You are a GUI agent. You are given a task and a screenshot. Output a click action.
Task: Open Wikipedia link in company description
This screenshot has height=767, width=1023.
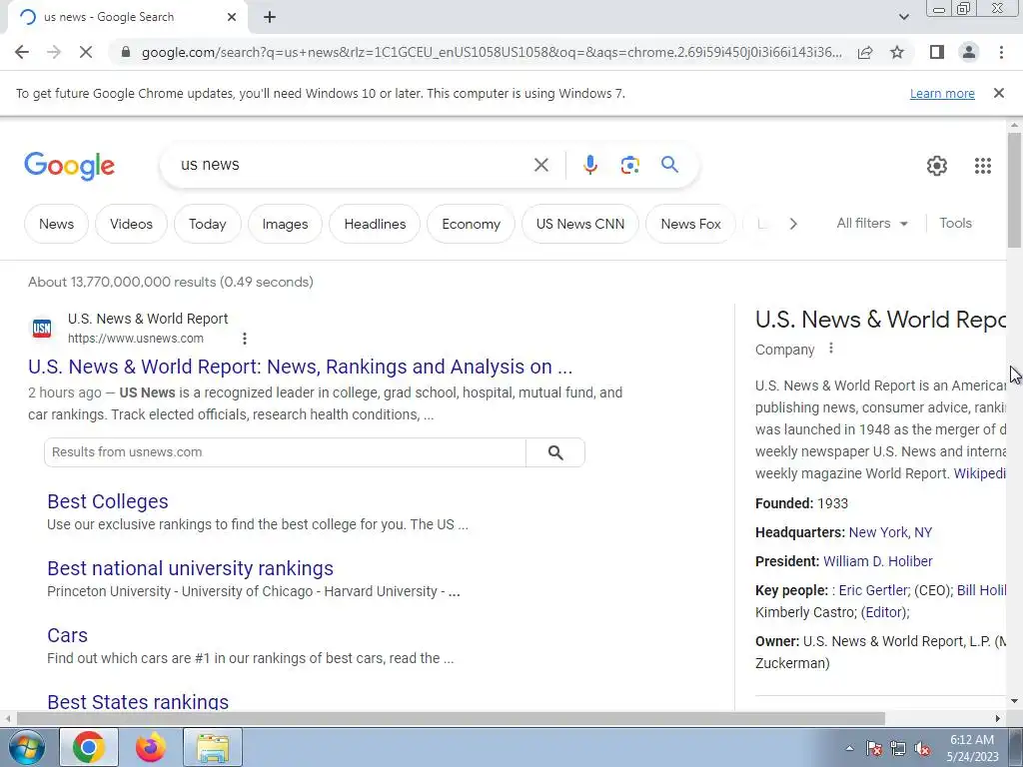979,473
